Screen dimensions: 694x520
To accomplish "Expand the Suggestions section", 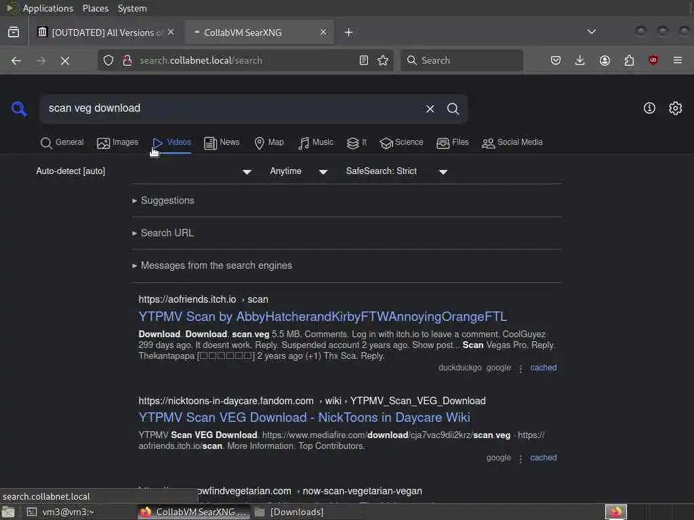I will pos(163,200).
